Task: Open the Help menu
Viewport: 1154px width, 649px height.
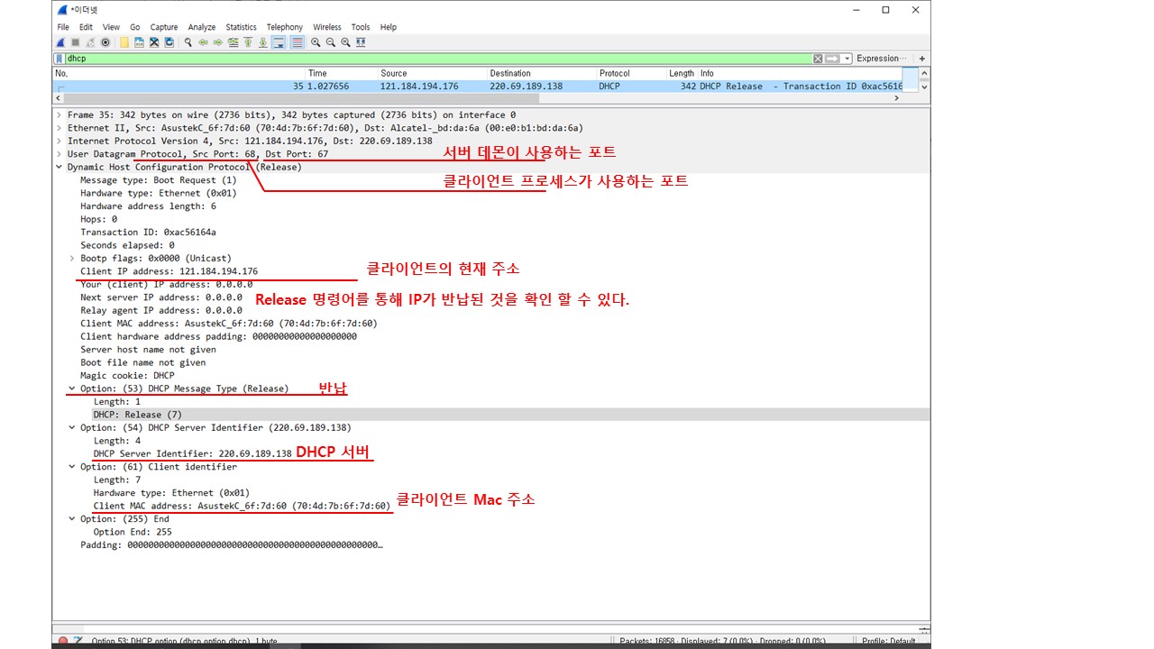Action: coord(389,27)
